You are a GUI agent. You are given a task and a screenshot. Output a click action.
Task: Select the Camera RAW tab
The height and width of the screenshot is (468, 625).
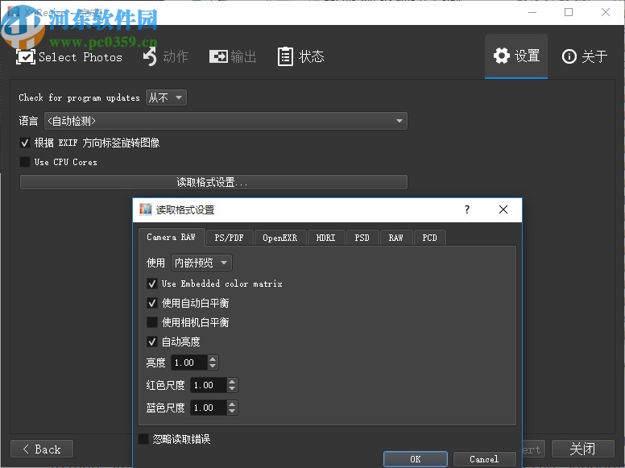tap(172, 237)
